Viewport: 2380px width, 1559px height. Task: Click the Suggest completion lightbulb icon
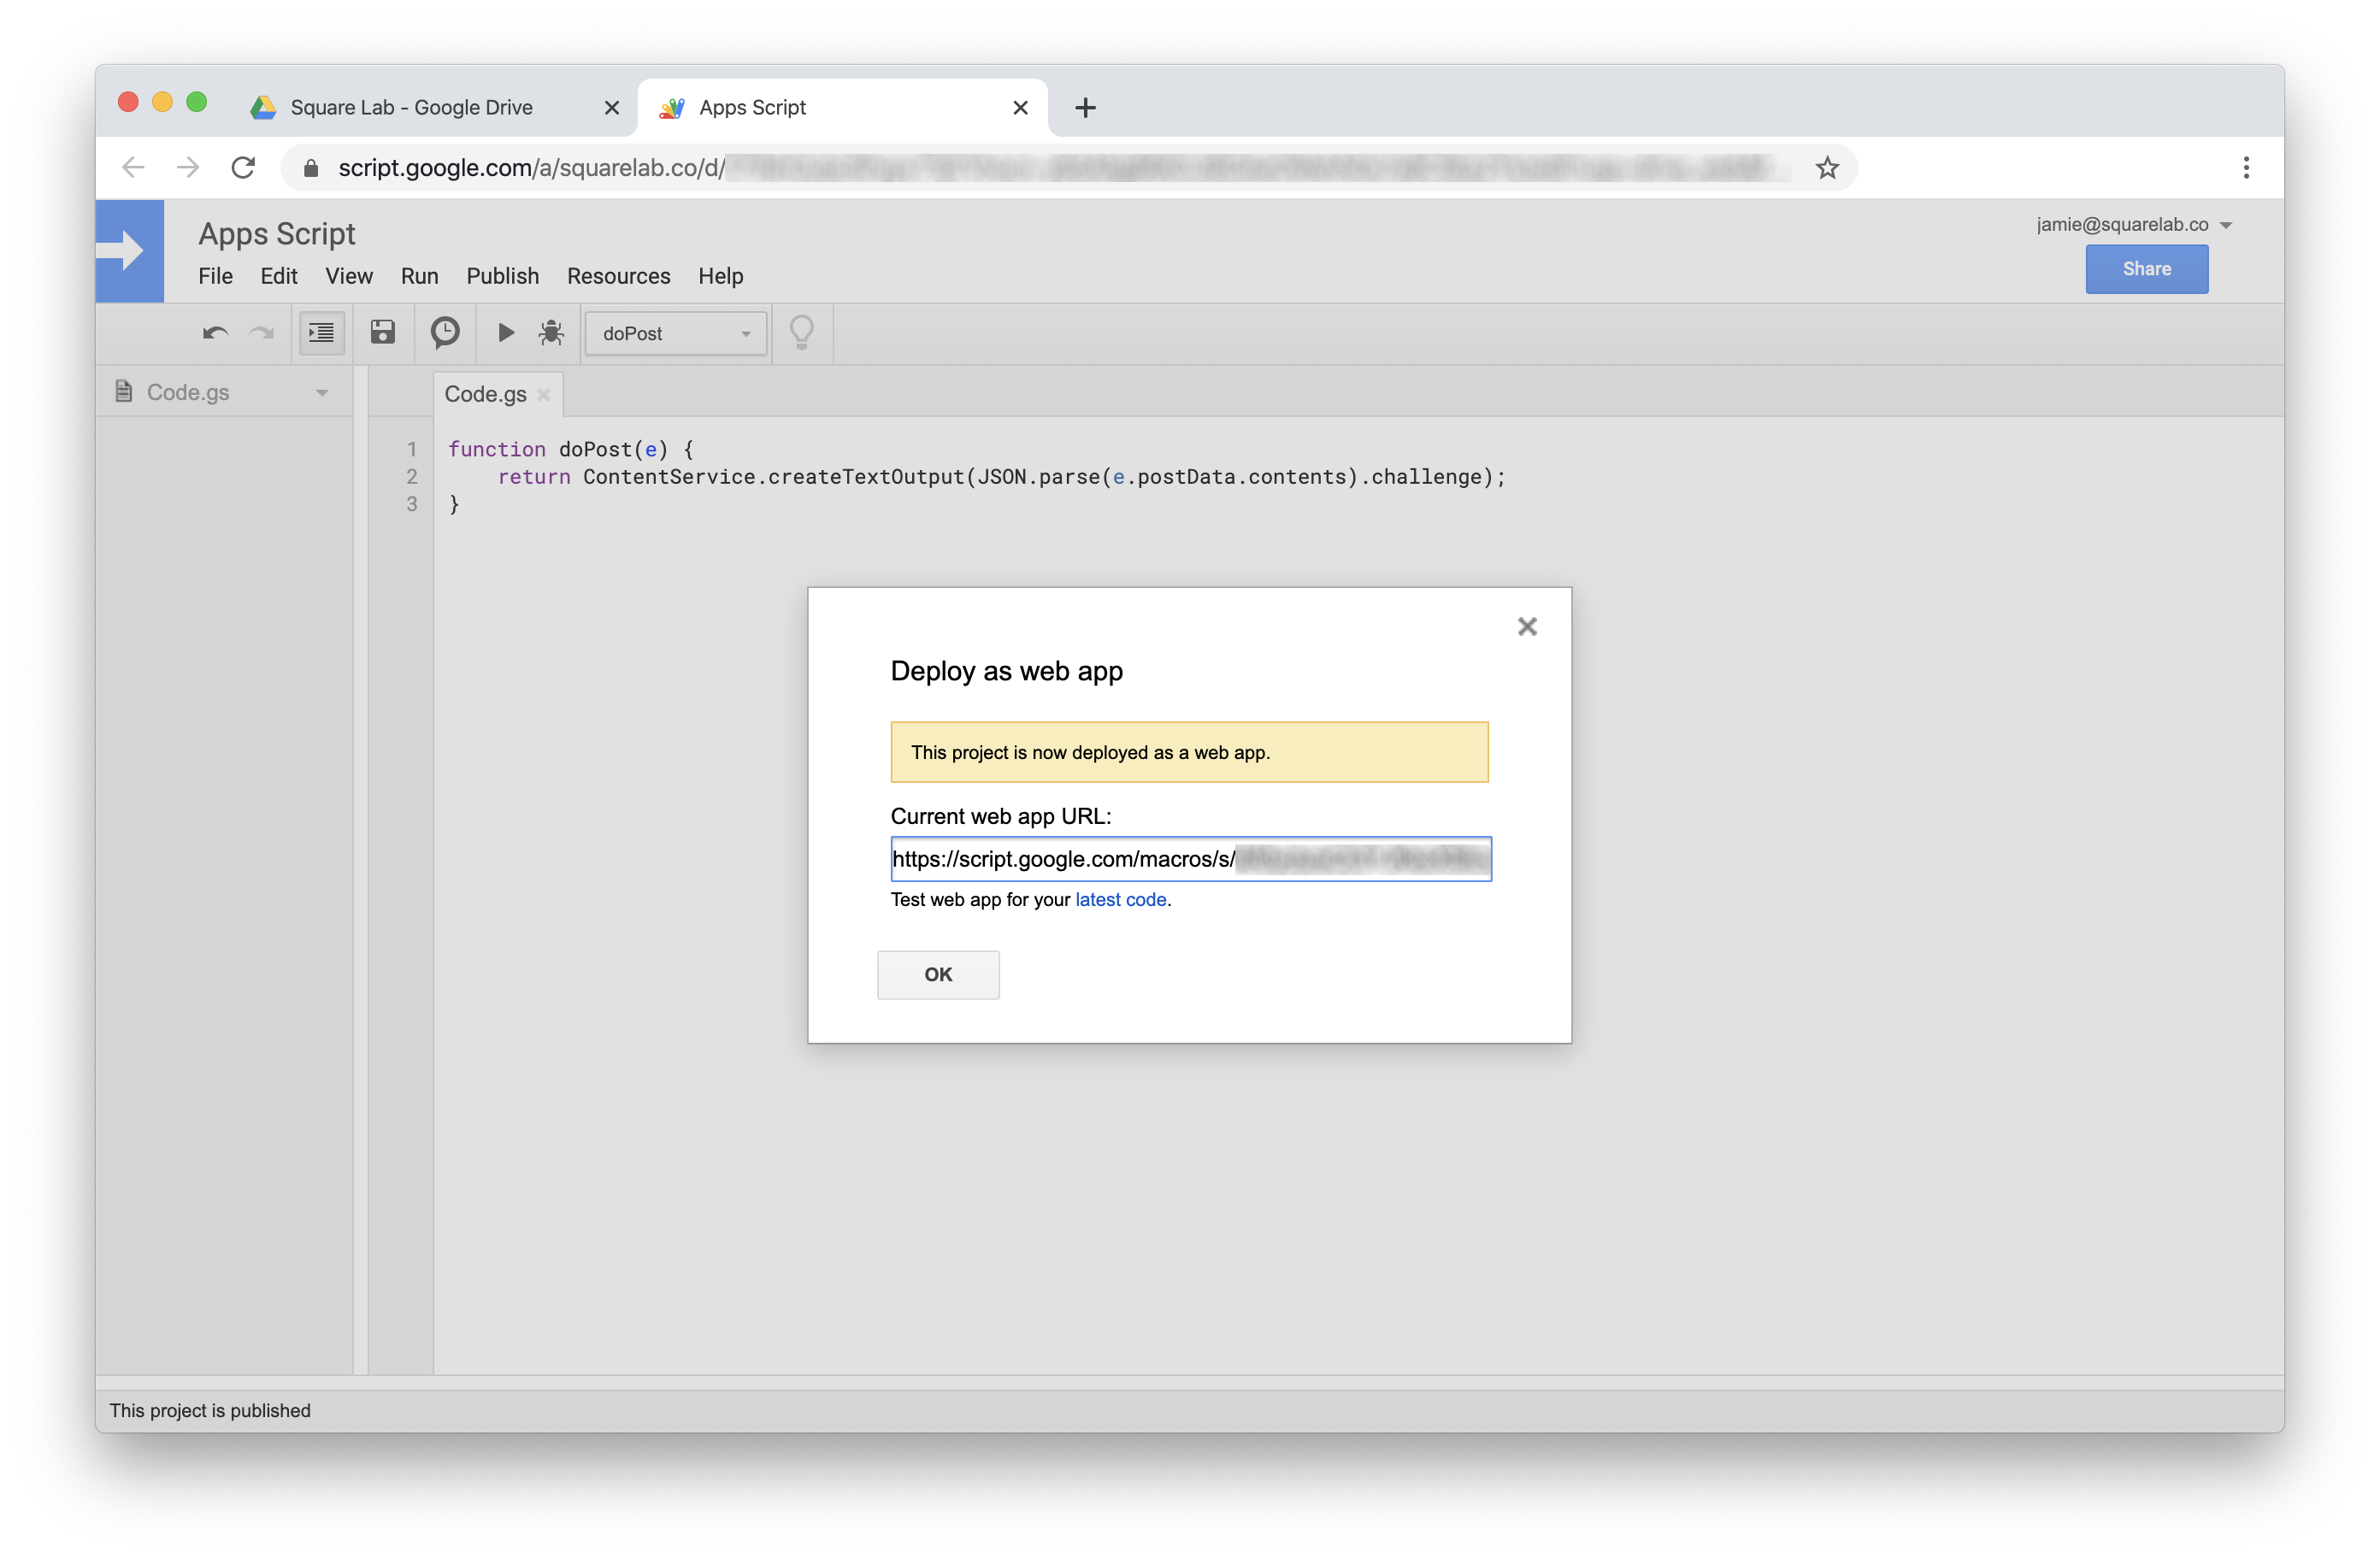click(x=802, y=332)
